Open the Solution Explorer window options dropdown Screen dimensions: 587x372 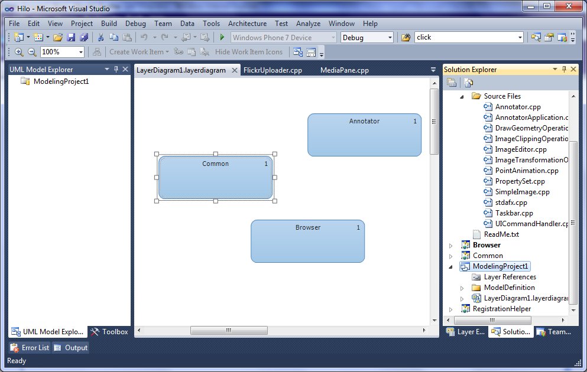click(555, 69)
